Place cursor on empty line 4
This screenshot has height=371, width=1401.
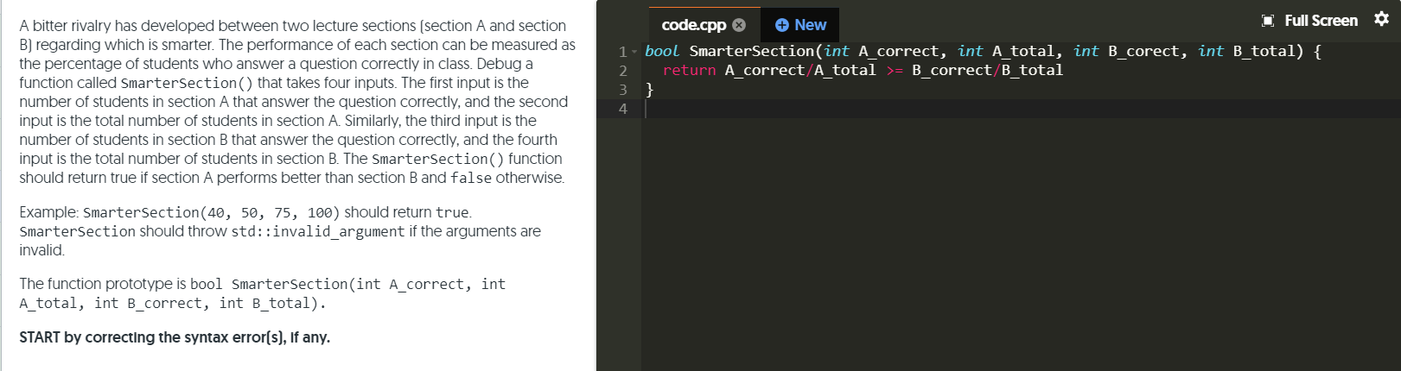tap(1022, 109)
